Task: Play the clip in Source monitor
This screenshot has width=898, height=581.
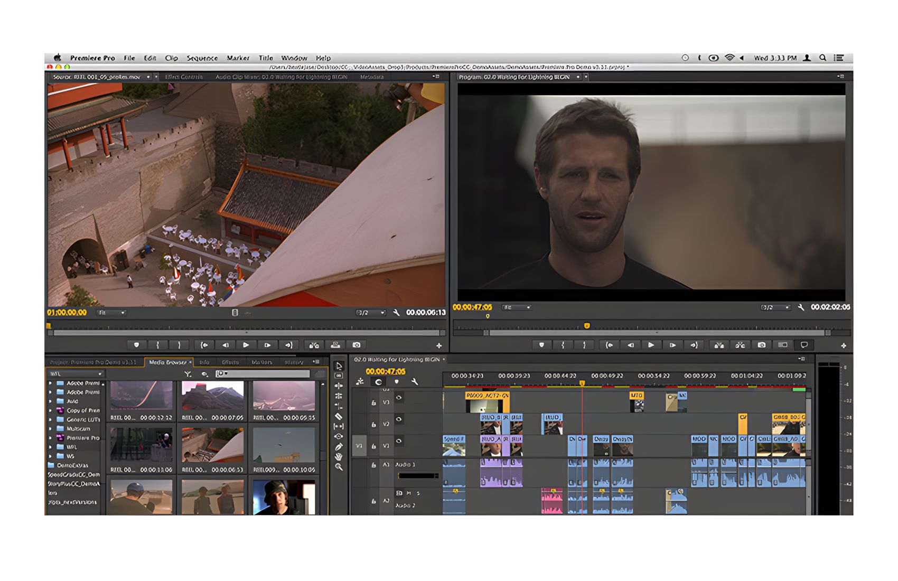Action: pyautogui.click(x=246, y=345)
